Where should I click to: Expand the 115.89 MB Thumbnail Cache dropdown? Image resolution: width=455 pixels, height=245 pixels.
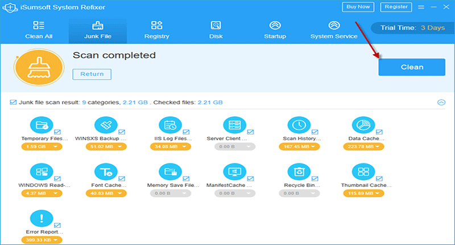click(x=363, y=193)
